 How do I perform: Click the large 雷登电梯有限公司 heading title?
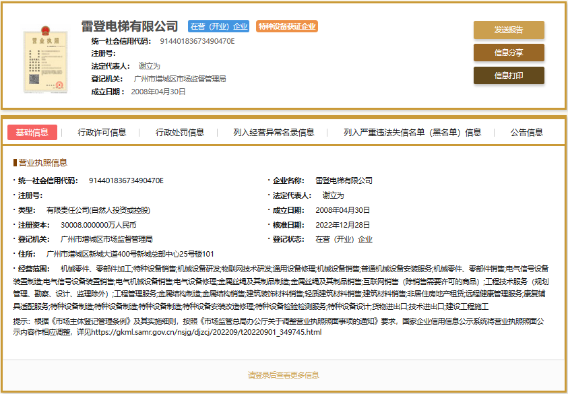tap(129, 26)
